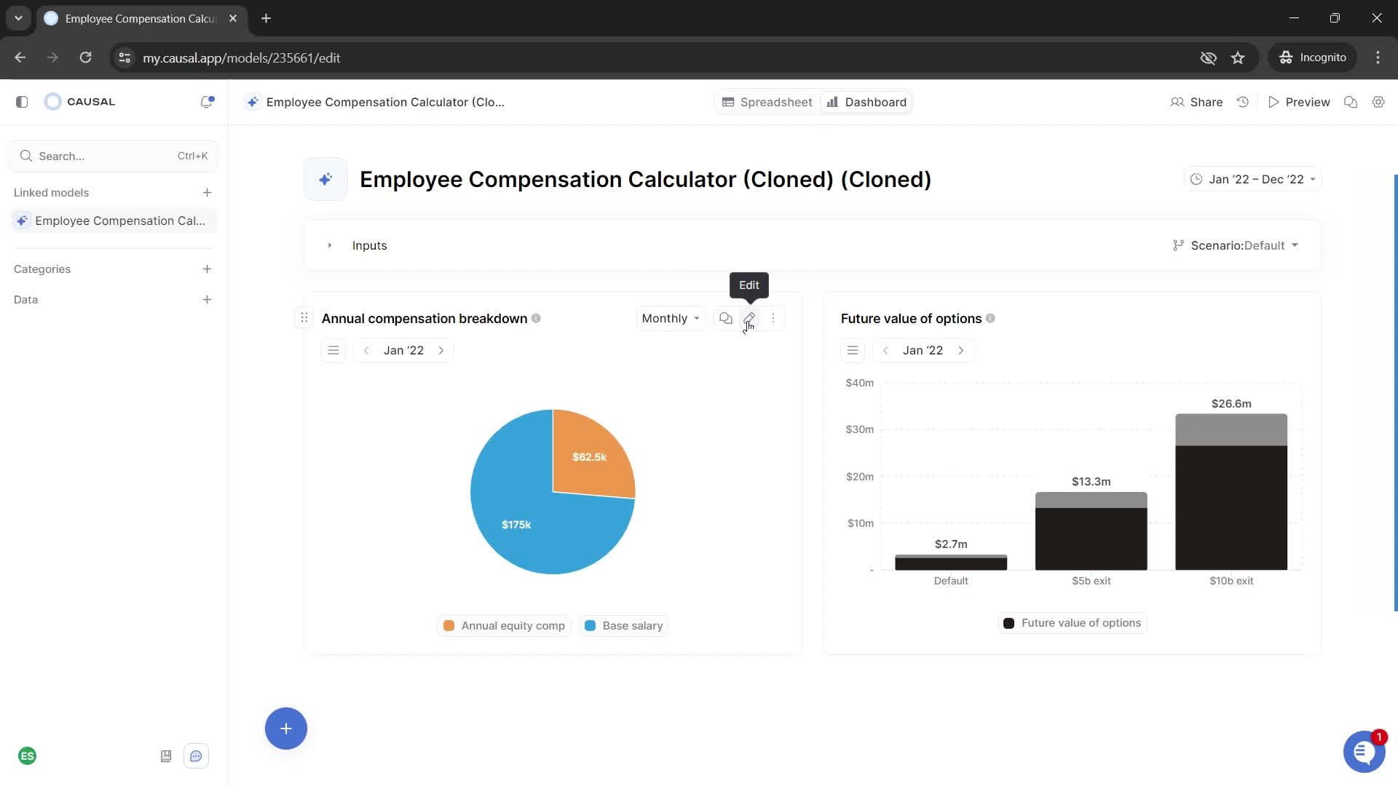Open Chrome three-dot menu

pos(1378,57)
